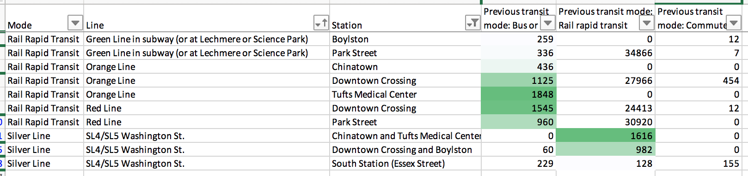
Task: Click the cell with value 27966
Action: (605, 81)
